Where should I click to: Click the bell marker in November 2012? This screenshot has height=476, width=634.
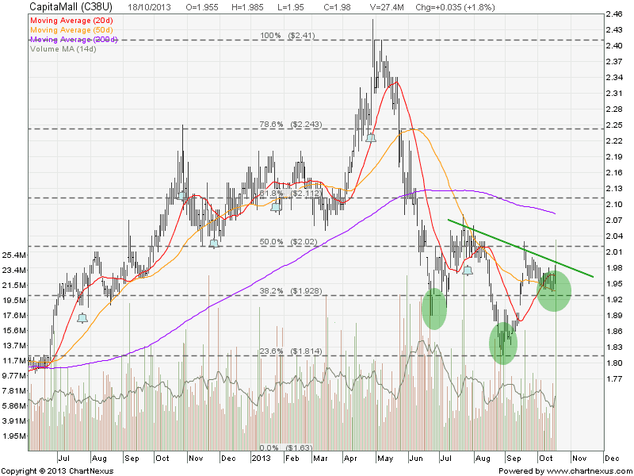214,244
